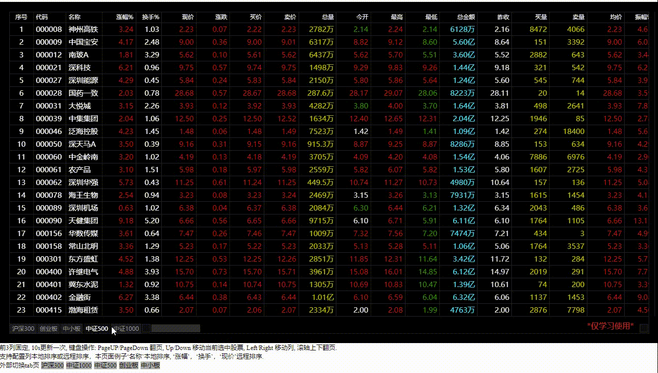Screen dimensions: 658x373
Task: Click the 序号 column header
Action: (21, 17)
